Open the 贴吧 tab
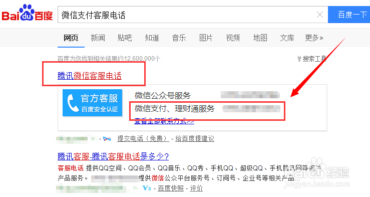Viewport: 370px width, 197px height. 125,38
